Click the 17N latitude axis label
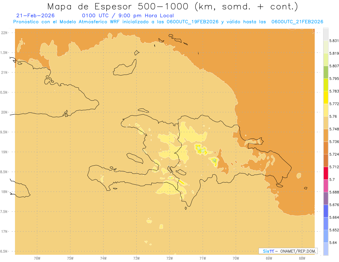Screen dimensions: 339x262 tap(5, 231)
